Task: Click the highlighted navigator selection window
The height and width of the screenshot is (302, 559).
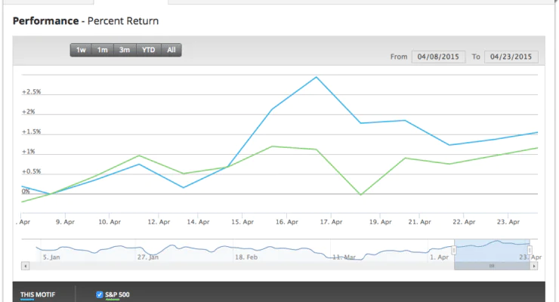Action: pyautogui.click(x=492, y=251)
